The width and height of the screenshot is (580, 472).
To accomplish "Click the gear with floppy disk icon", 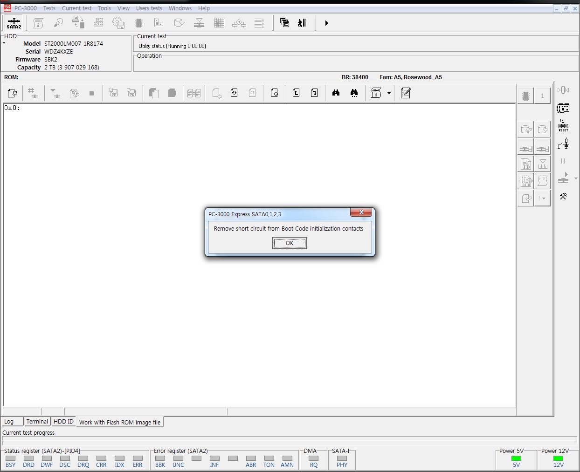I will coord(119,23).
